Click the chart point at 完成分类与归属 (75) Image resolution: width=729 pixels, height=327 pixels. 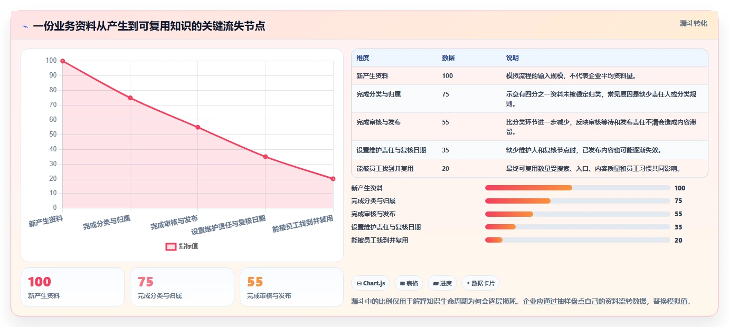point(130,98)
